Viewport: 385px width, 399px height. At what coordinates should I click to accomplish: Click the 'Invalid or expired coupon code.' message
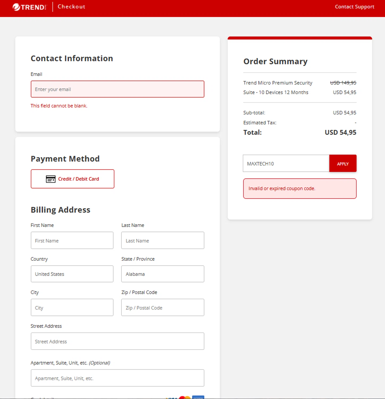(x=282, y=189)
